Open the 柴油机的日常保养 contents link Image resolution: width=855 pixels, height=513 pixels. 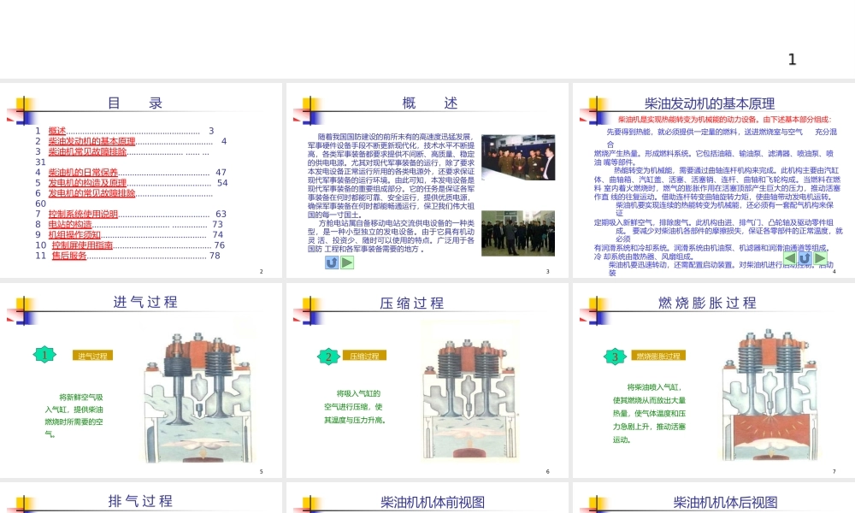click(x=83, y=172)
